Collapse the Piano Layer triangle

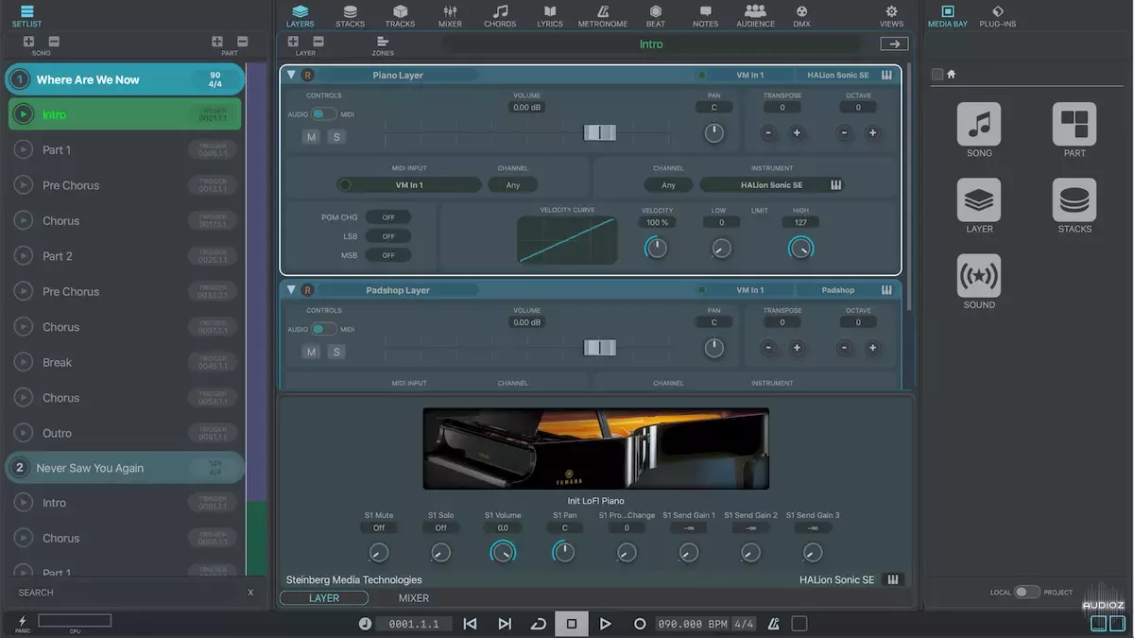[x=291, y=75]
